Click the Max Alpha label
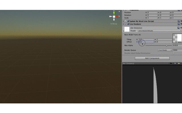 tap(129, 45)
